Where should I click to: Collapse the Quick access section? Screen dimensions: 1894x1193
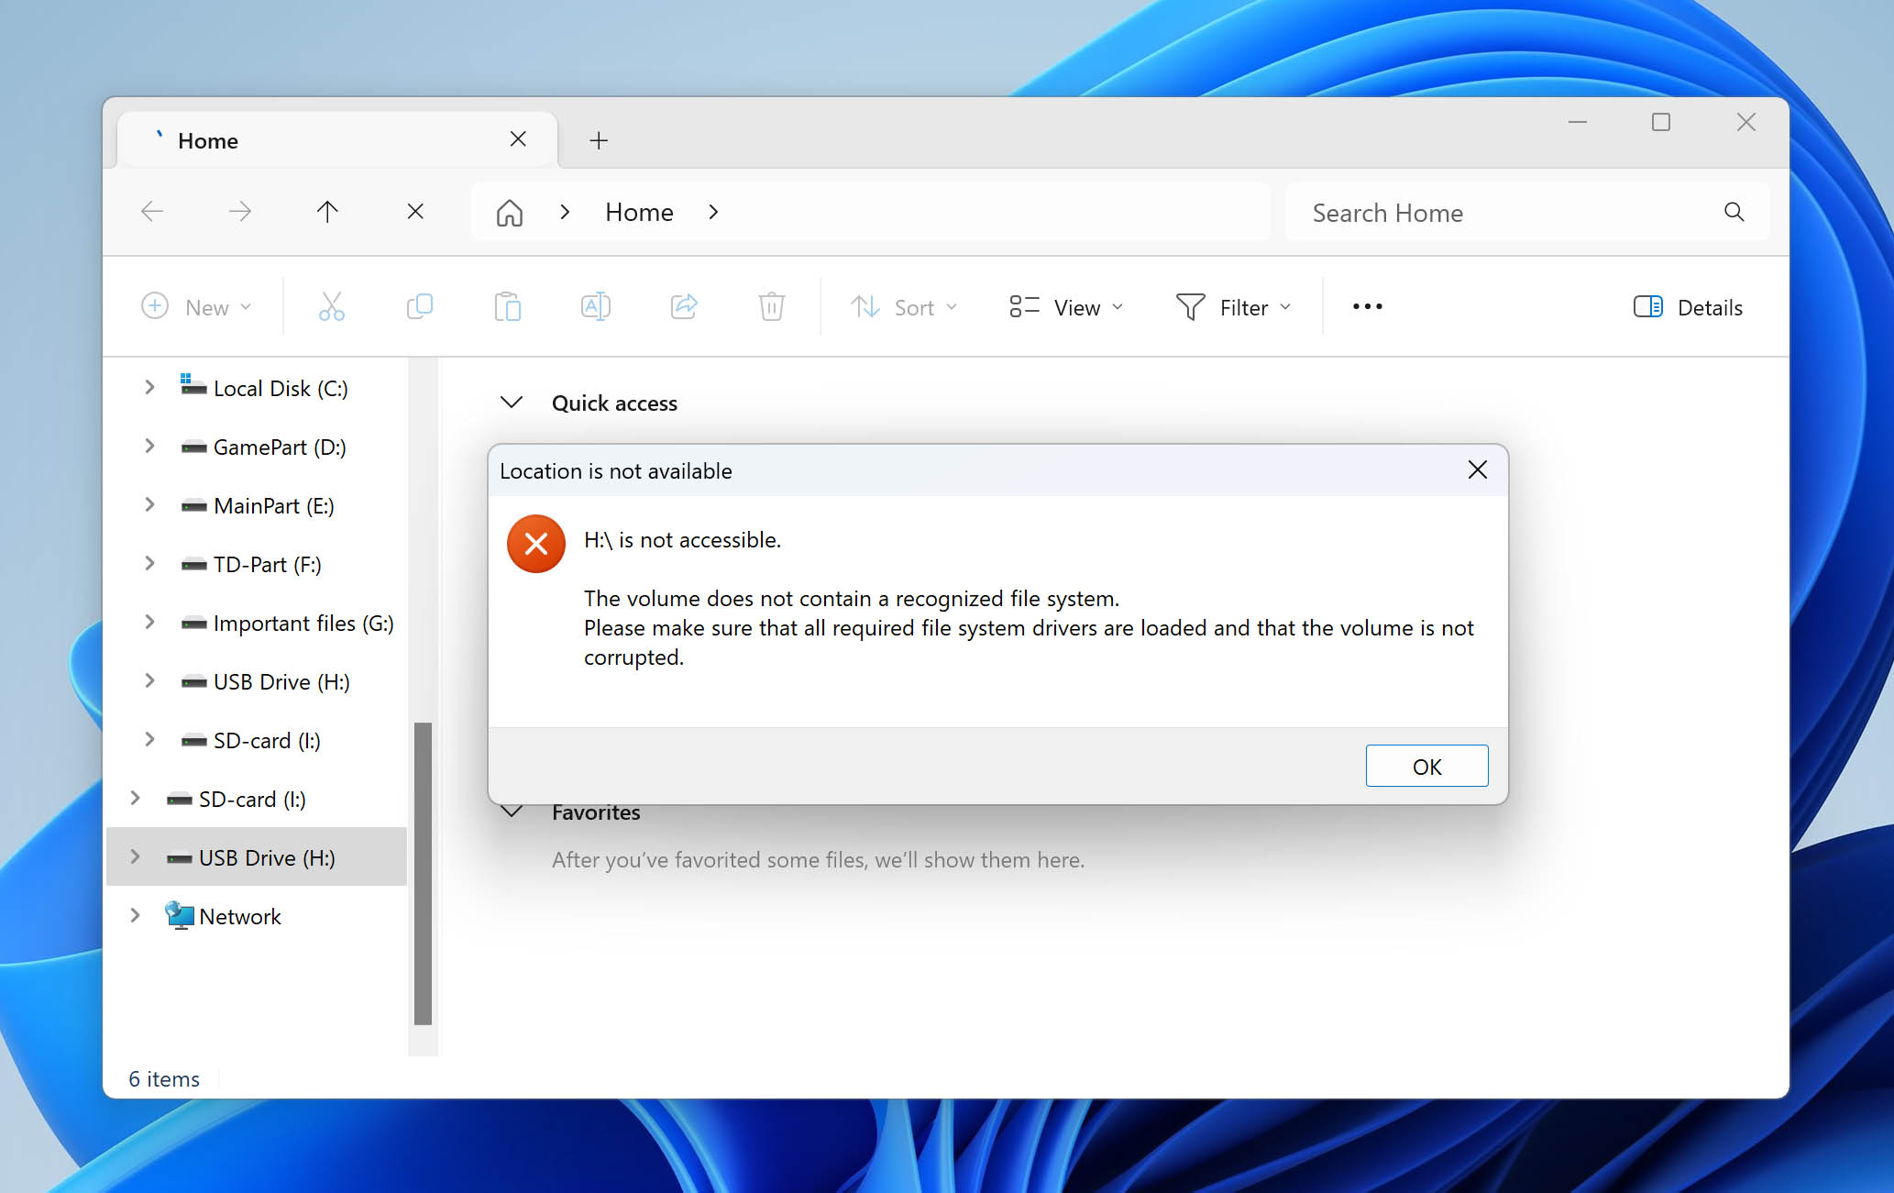click(x=512, y=403)
